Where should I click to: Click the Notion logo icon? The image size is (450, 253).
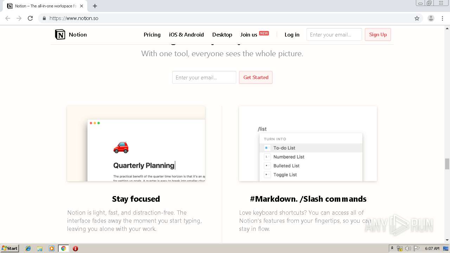(x=60, y=34)
